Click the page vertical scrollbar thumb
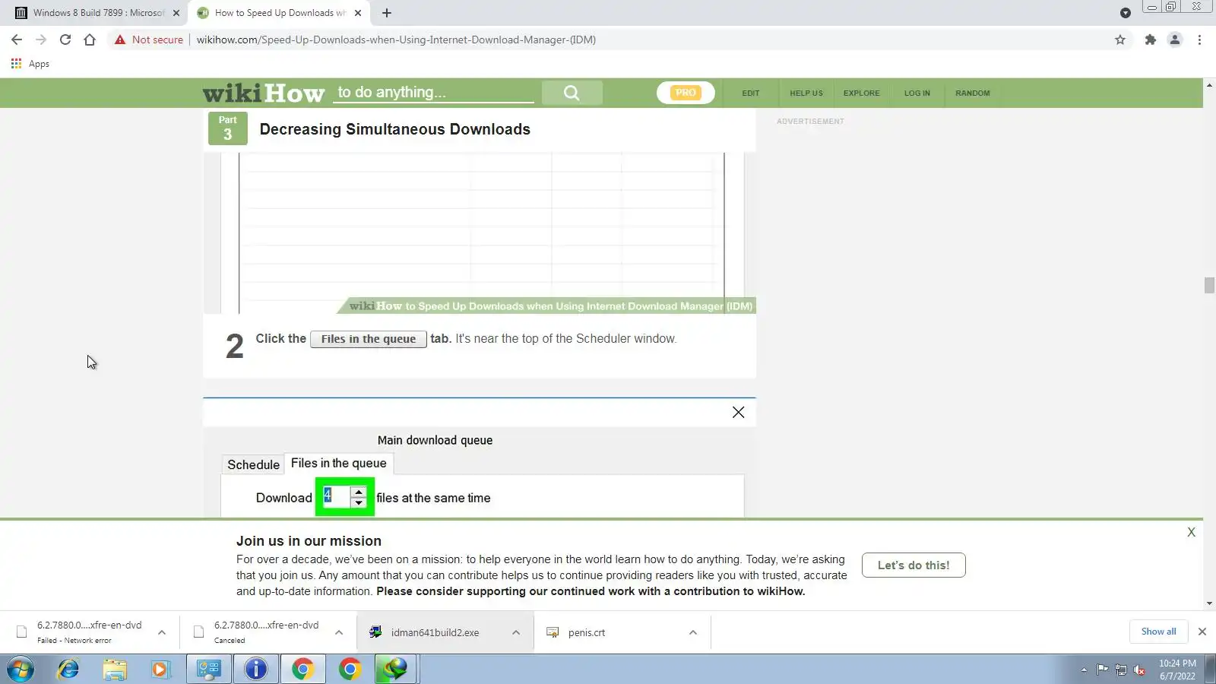 click(1209, 285)
